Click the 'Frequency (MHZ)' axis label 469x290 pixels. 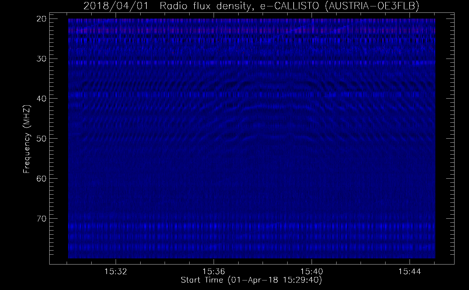click(27, 139)
